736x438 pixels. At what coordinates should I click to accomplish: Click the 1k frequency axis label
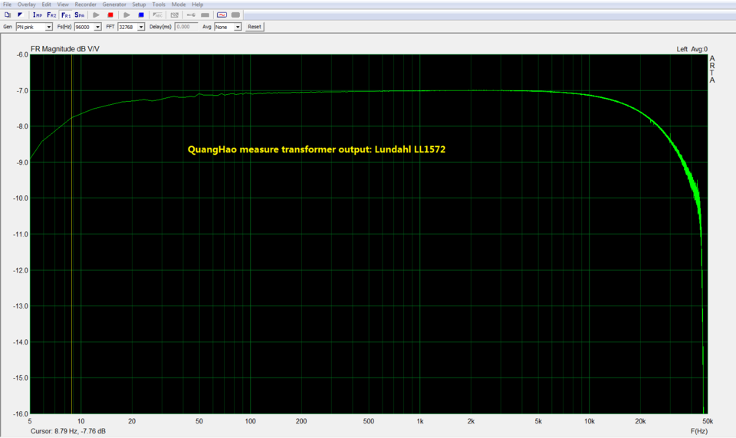tap(419, 421)
